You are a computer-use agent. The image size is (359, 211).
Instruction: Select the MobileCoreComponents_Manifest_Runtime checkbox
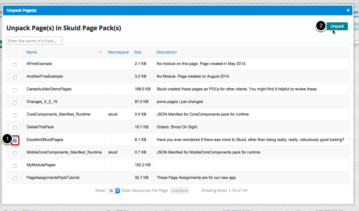click(15, 153)
